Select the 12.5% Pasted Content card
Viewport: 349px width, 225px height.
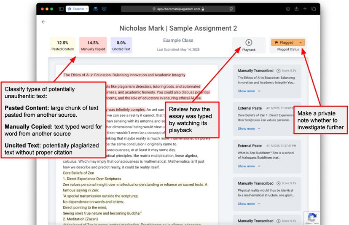coord(62,45)
